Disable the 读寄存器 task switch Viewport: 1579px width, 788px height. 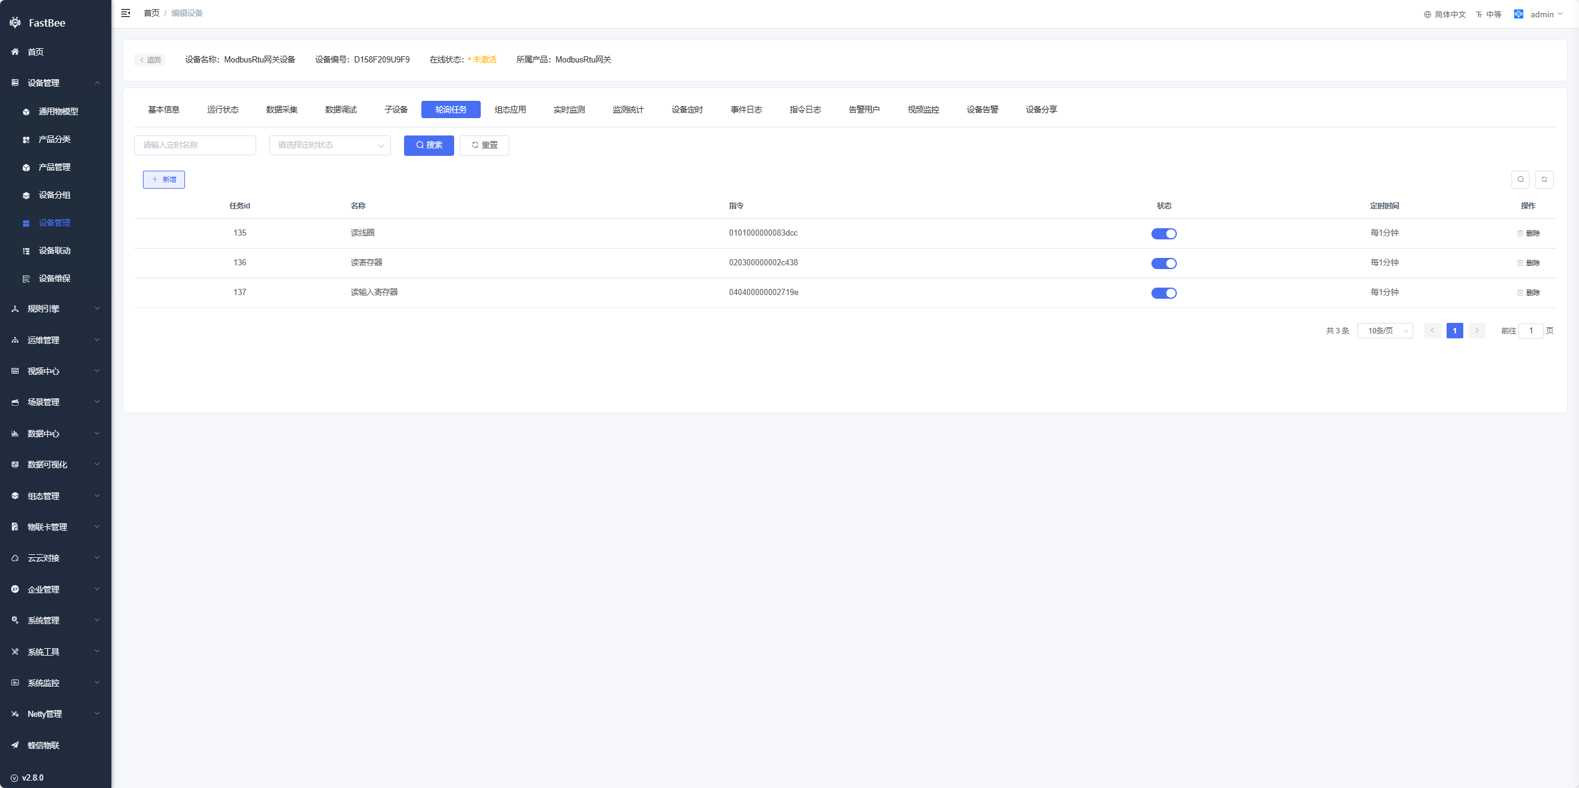(x=1163, y=263)
